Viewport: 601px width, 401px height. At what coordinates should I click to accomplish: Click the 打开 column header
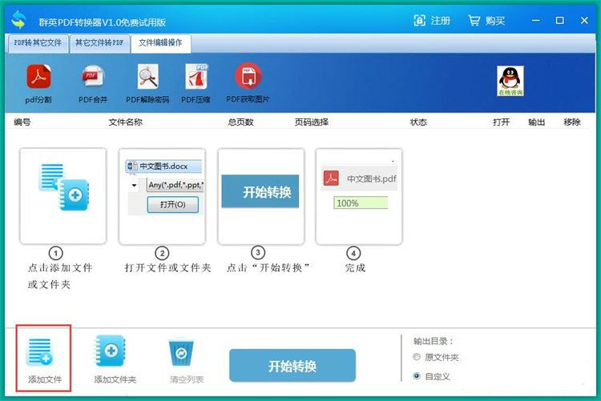[x=502, y=122]
